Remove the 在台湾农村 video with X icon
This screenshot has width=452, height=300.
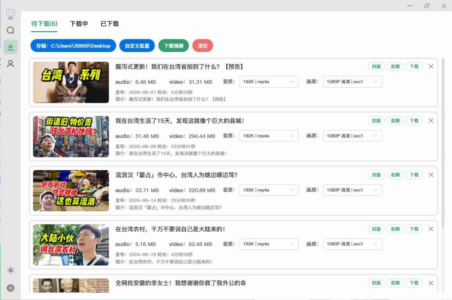[431, 229]
